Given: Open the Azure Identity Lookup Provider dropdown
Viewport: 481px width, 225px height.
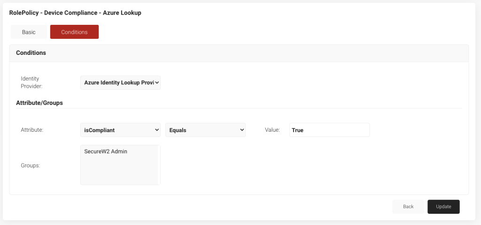Looking at the screenshot, I should pos(120,82).
